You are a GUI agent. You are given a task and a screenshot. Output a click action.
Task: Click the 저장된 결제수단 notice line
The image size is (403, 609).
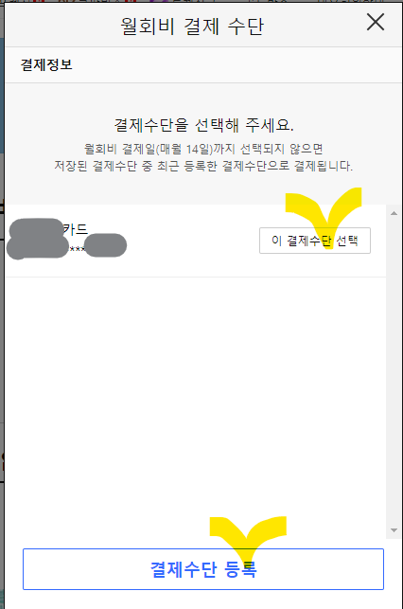203,167
